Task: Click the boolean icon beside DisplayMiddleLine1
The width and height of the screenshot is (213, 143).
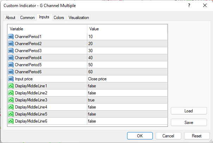Action: point(11,86)
